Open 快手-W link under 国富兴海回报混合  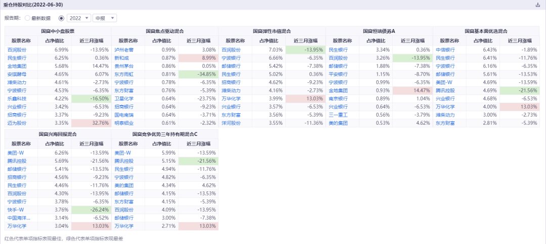click(15, 210)
